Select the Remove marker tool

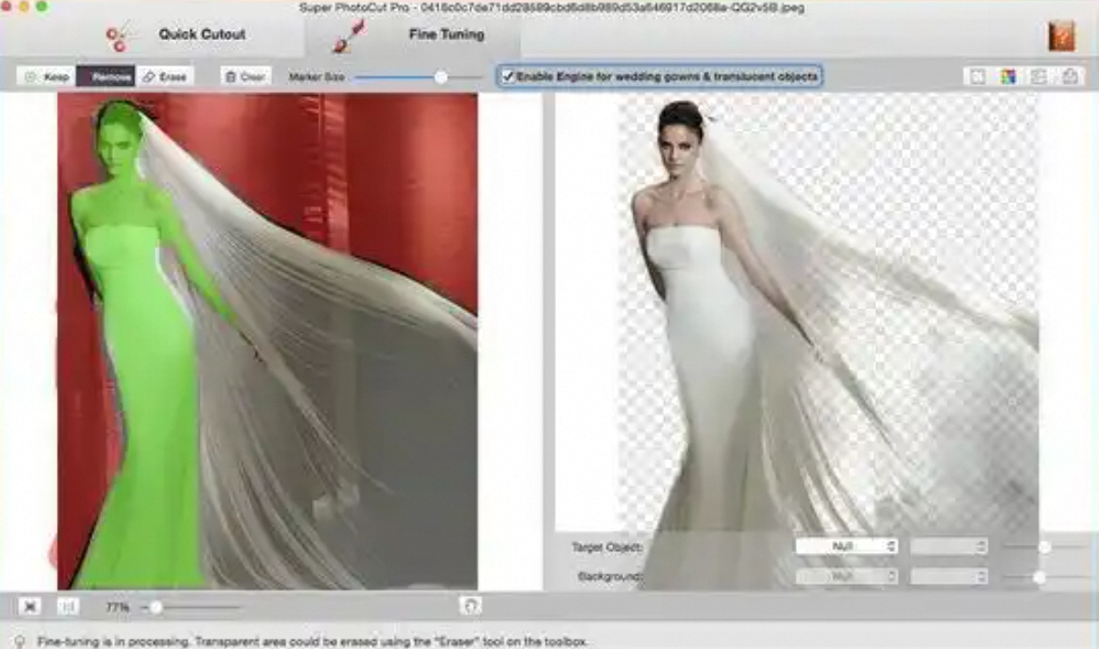(x=105, y=76)
